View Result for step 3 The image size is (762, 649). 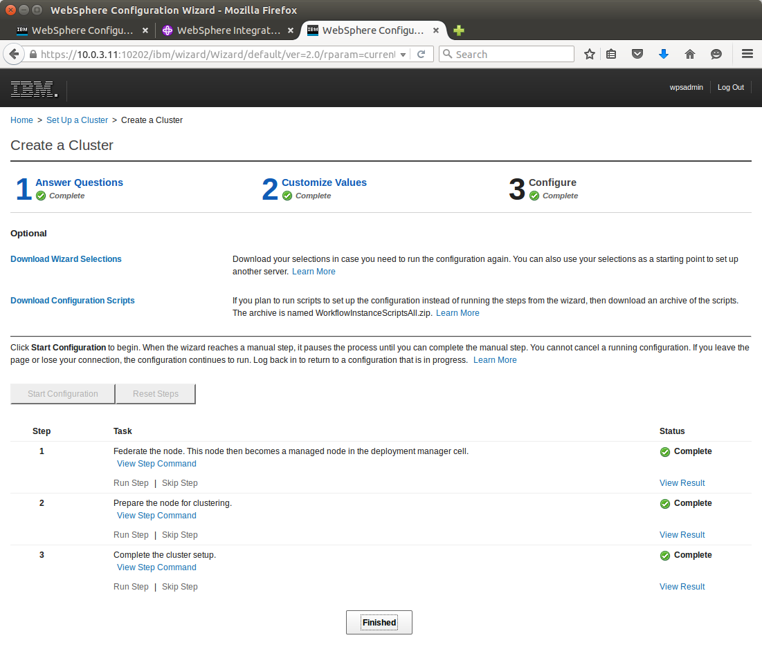tap(682, 587)
